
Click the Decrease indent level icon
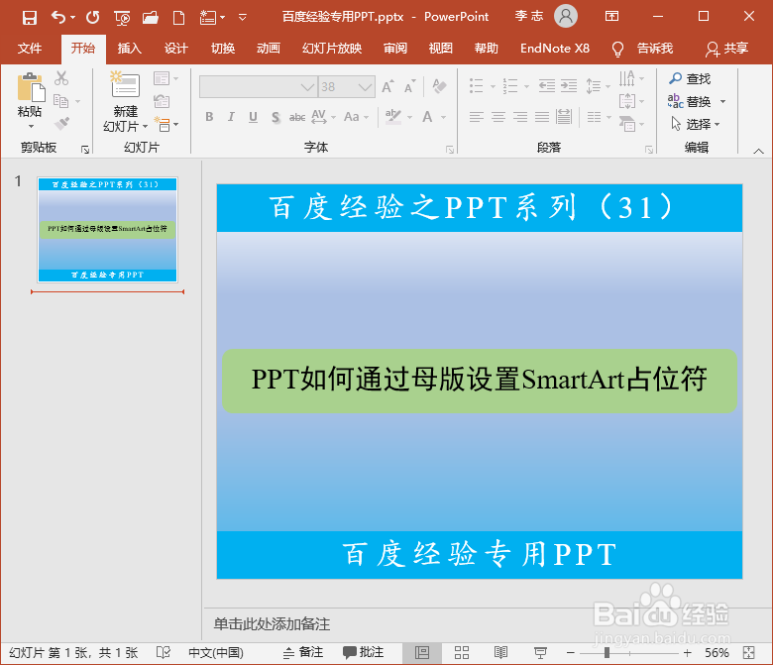[x=546, y=86]
